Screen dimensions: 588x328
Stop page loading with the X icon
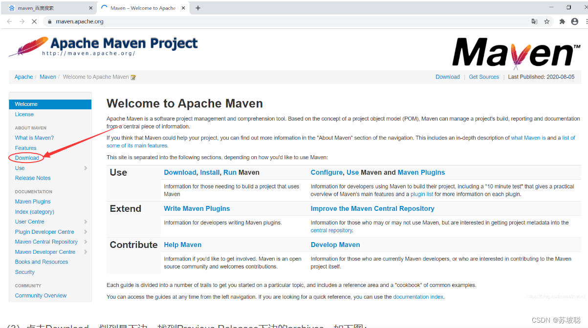click(x=34, y=21)
